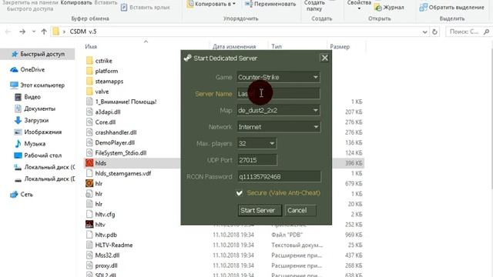Click the search magnifier icon
493x277 pixels.
486,32
